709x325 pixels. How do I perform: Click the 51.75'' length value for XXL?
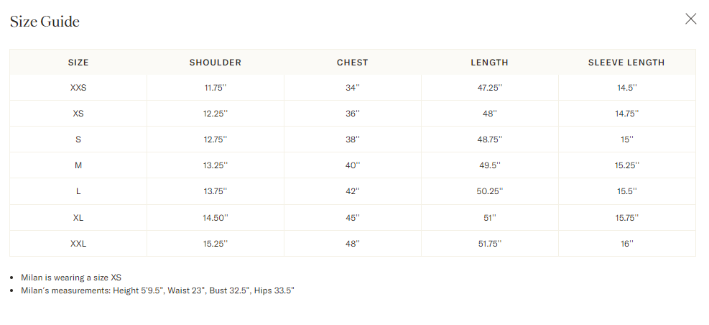pos(490,244)
